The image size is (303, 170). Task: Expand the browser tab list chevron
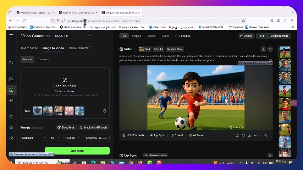(x=293, y=13)
